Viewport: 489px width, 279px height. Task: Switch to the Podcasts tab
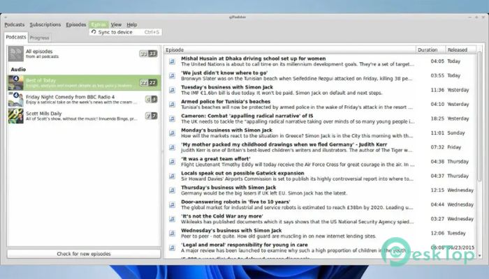click(16, 37)
